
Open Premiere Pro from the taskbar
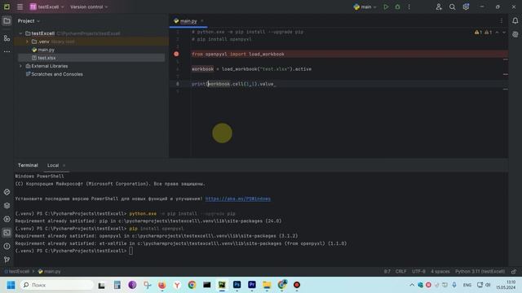[252, 285]
